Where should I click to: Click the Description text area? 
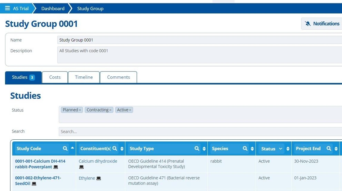200,55
